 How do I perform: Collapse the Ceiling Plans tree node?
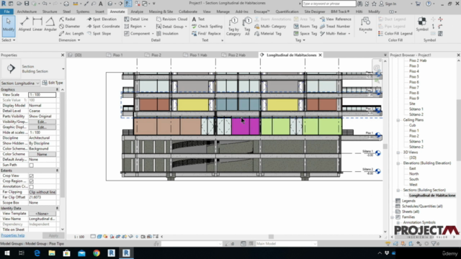click(x=398, y=120)
